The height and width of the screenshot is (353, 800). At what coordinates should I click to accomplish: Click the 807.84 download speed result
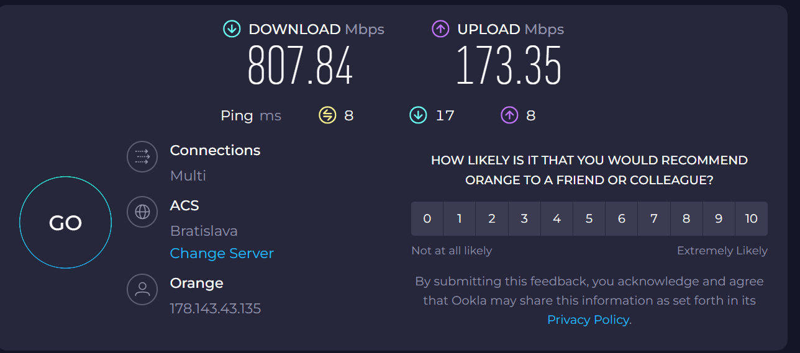click(300, 66)
